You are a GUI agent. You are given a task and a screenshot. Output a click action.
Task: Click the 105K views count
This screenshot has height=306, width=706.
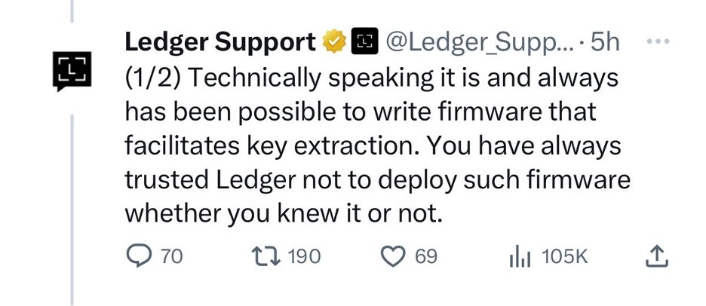click(x=564, y=257)
